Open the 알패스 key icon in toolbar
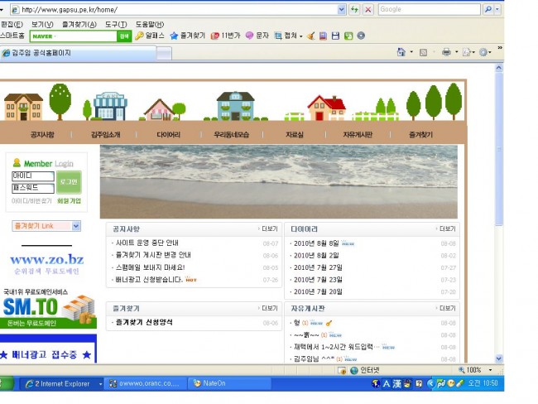 [150, 36]
